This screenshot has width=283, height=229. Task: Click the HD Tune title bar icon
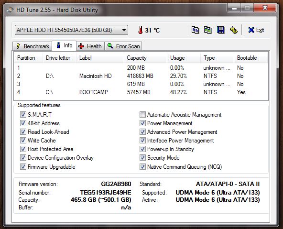(11, 10)
